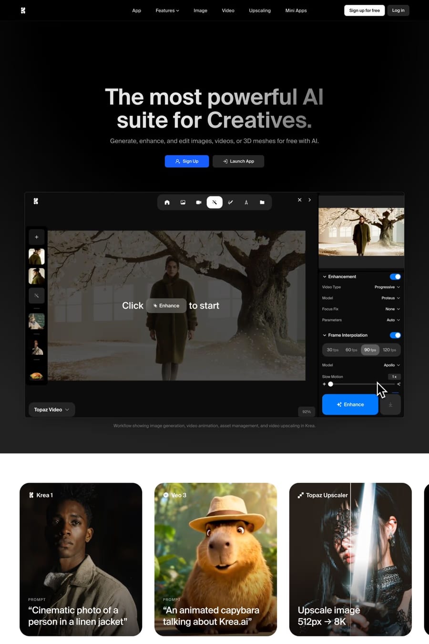429x644 pixels.
Task: Open the Krea 1 cinematic photo card
Action: pos(81,559)
